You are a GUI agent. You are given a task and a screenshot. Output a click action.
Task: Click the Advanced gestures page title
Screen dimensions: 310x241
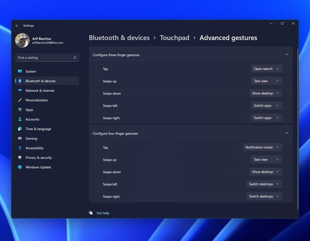(x=228, y=38)
